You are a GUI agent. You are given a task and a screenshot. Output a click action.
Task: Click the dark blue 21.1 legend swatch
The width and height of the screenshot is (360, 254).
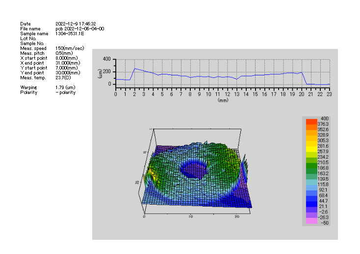point(312,206)
